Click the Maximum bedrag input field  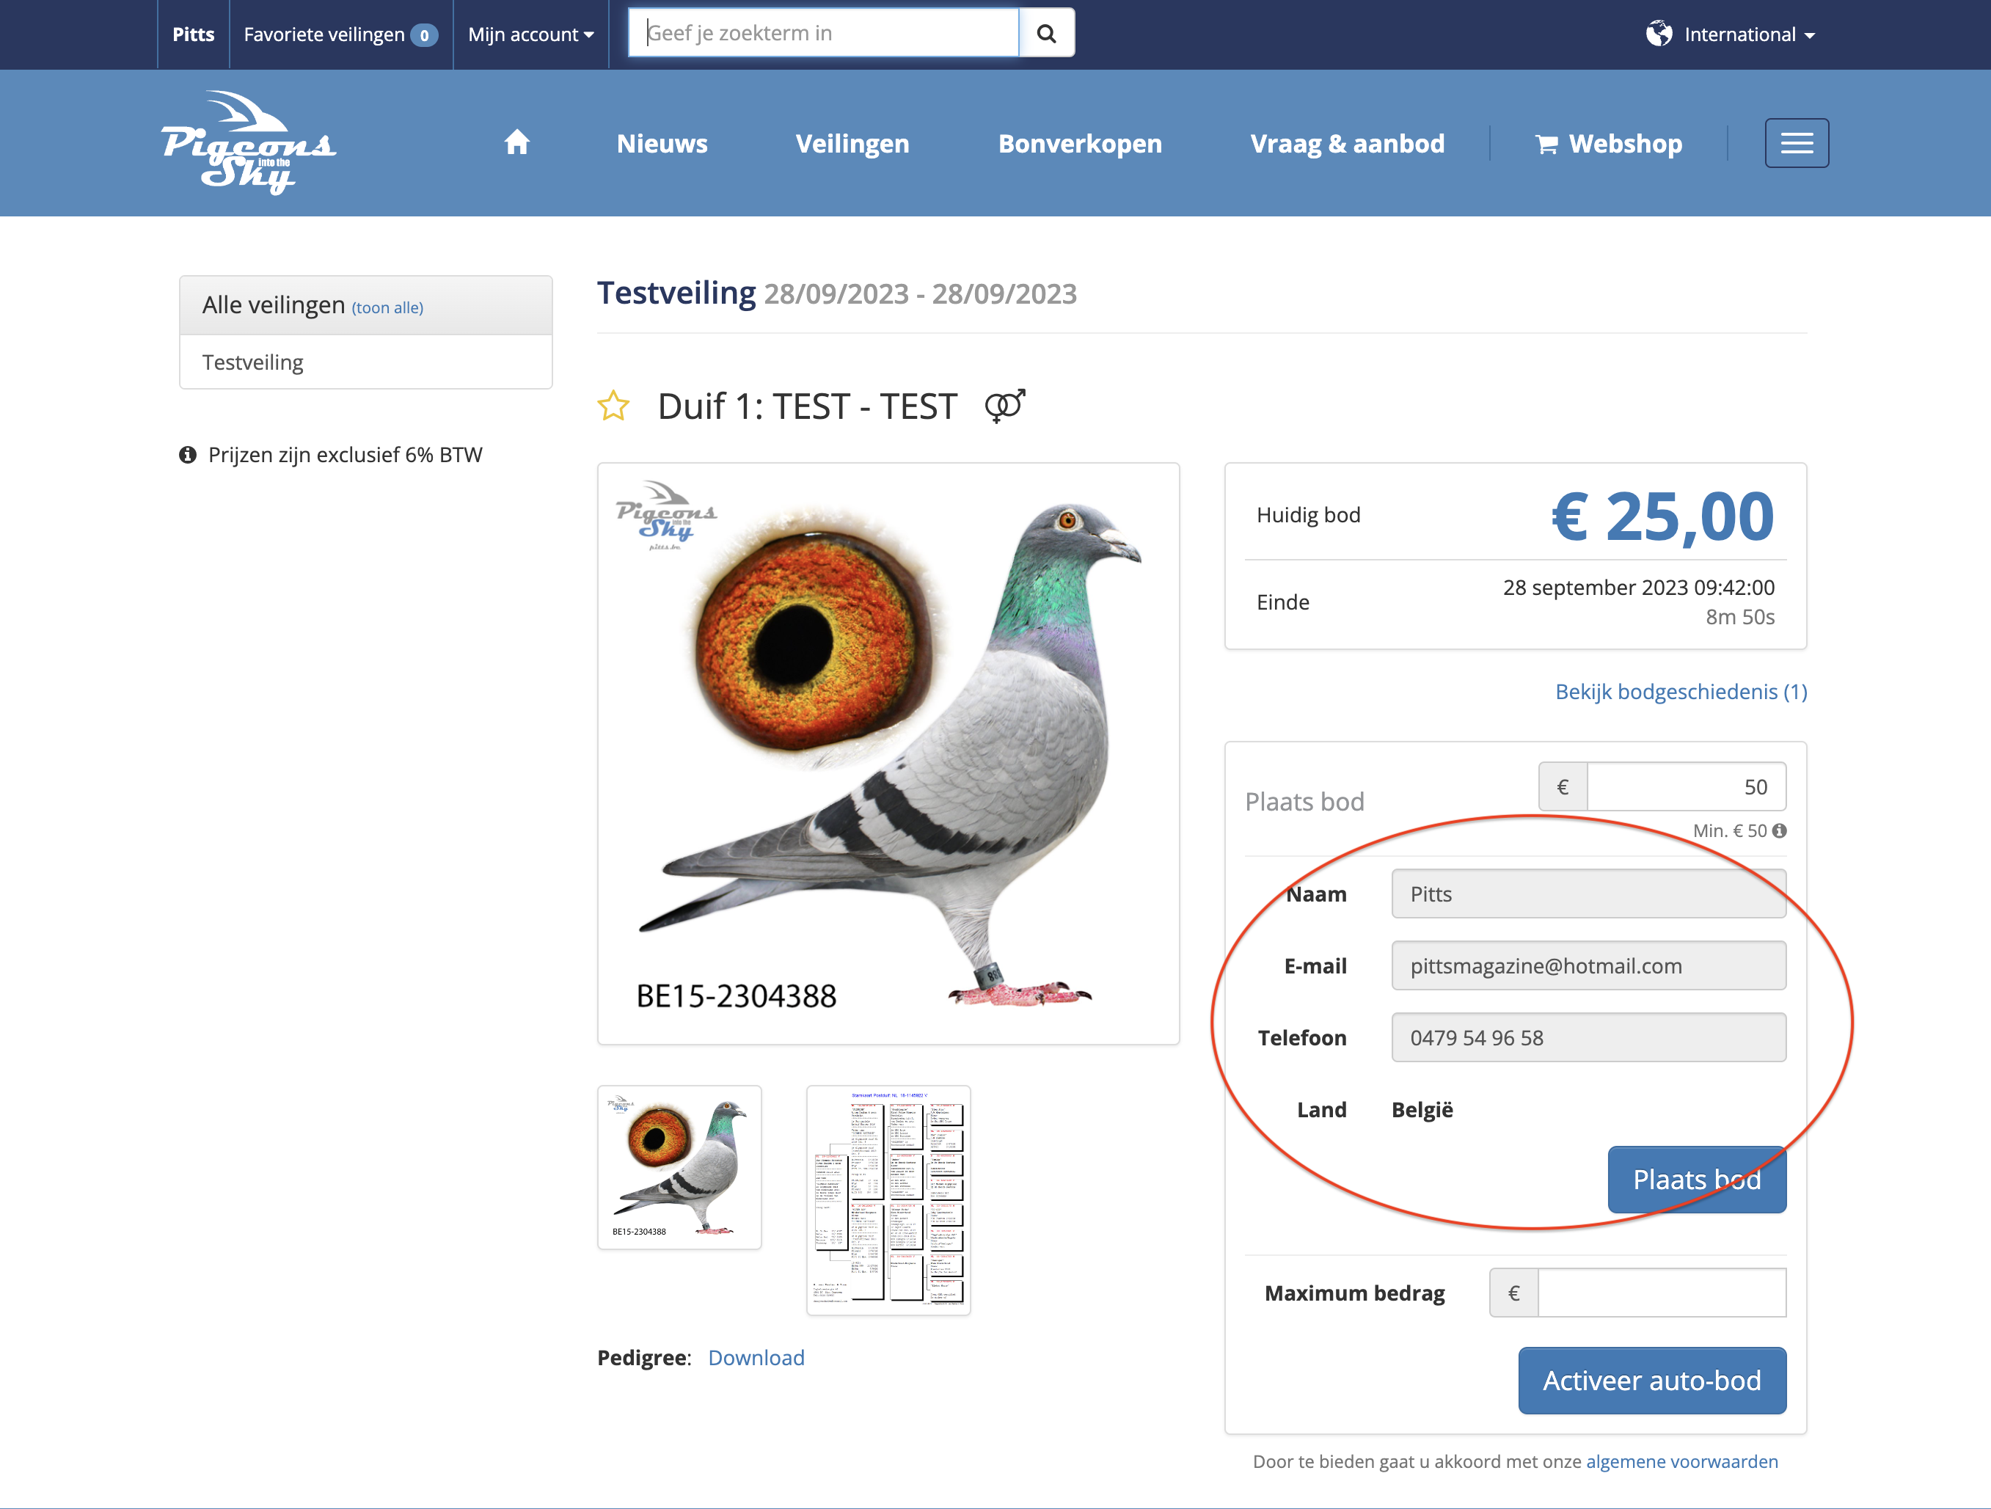[1661, 1293]
